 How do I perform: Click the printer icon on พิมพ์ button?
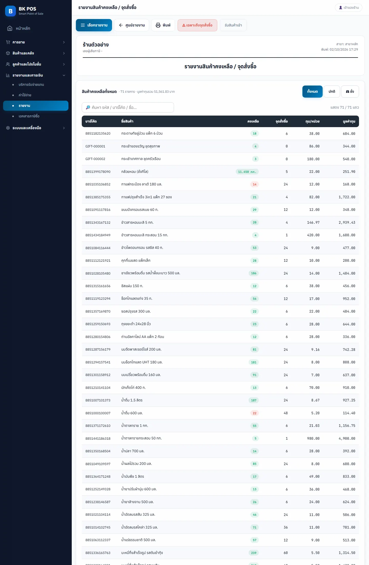coord(158,25)
